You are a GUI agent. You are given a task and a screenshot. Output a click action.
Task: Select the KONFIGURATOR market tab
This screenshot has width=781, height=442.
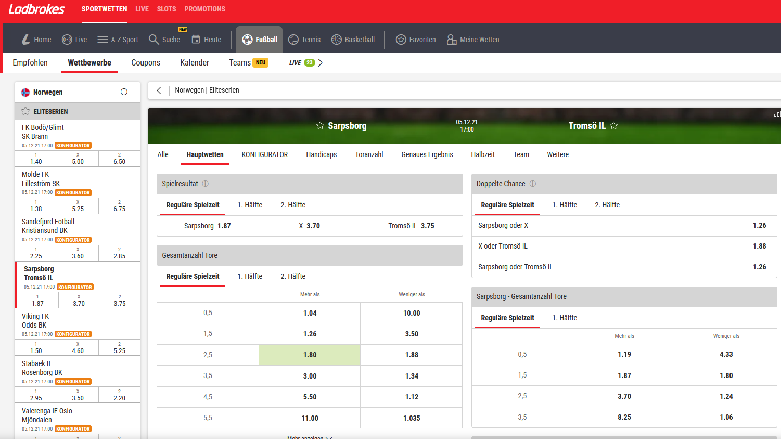(265, 154)
